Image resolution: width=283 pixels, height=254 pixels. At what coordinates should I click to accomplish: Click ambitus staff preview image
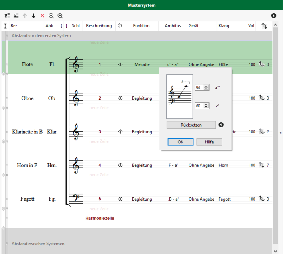(179, 96)
